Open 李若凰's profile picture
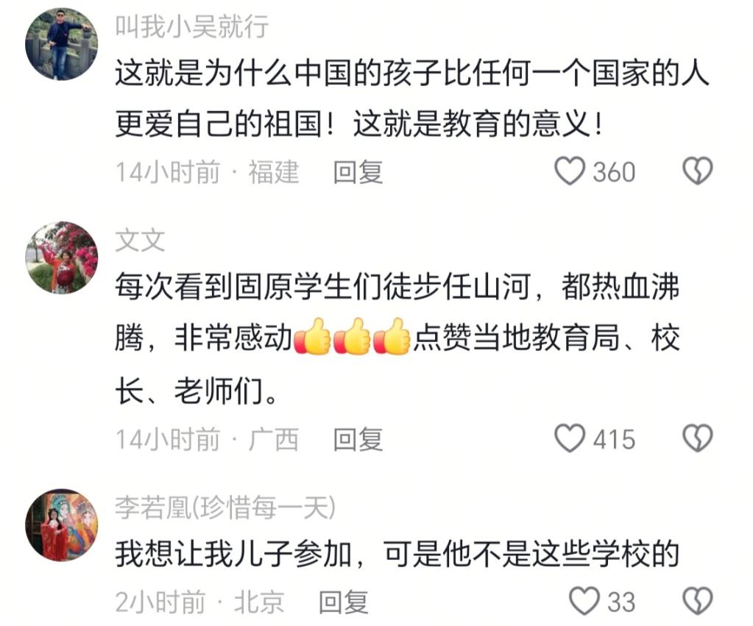The image size is (753, 626). point(62,525)
